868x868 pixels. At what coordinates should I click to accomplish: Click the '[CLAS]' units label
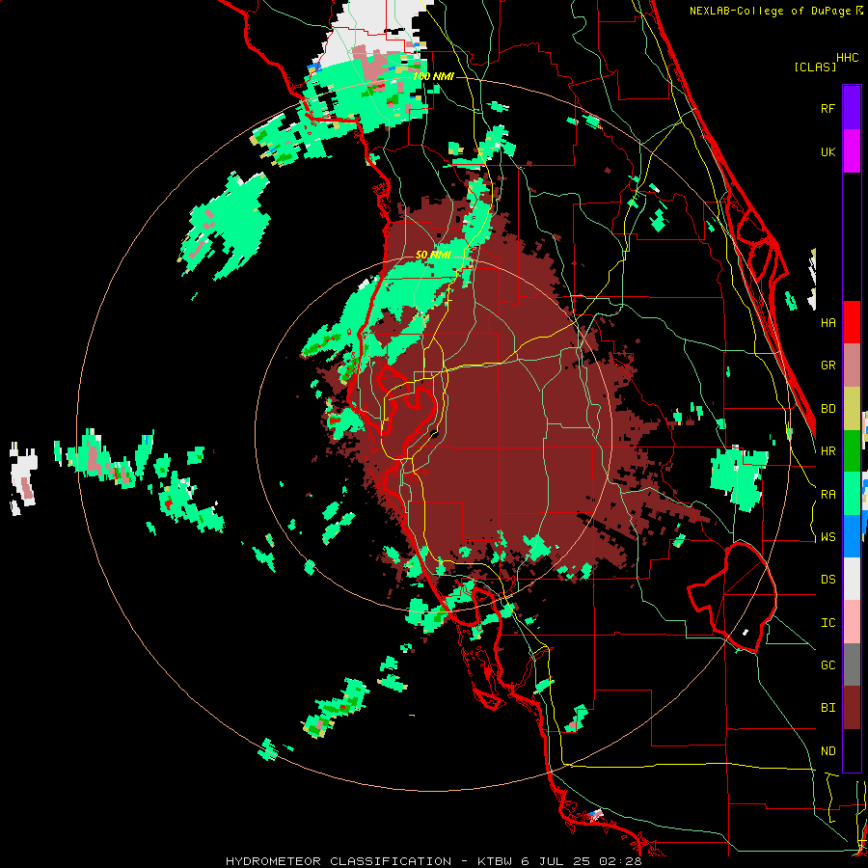(815, 67)
